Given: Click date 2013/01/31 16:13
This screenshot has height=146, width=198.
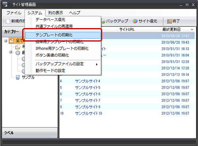Looking at the screenshot, I should (175, 49).
